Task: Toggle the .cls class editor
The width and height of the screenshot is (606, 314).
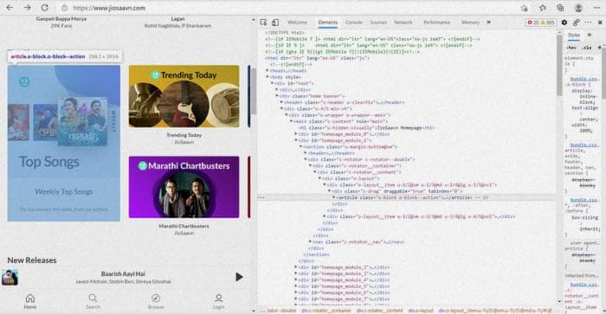Action: (587, 48)
